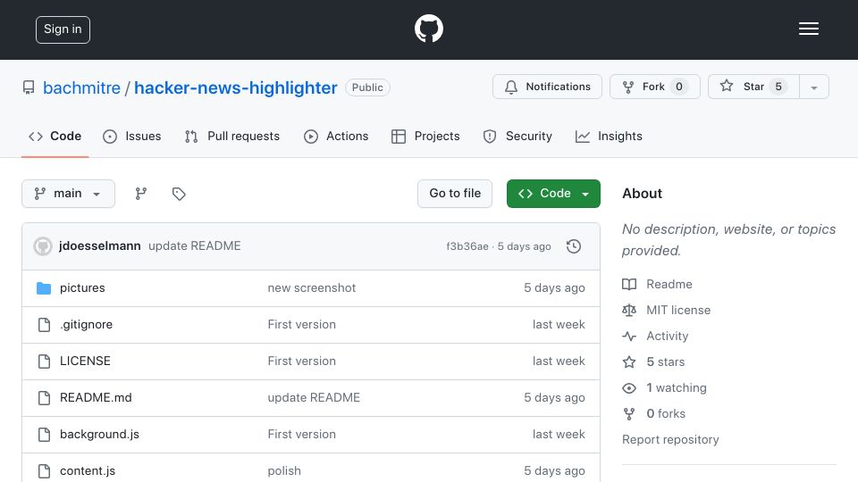The height and width of the screenshot is (482, 858).
Task: Click the file icon beside background.js
Action: click(x=44, y=435)
